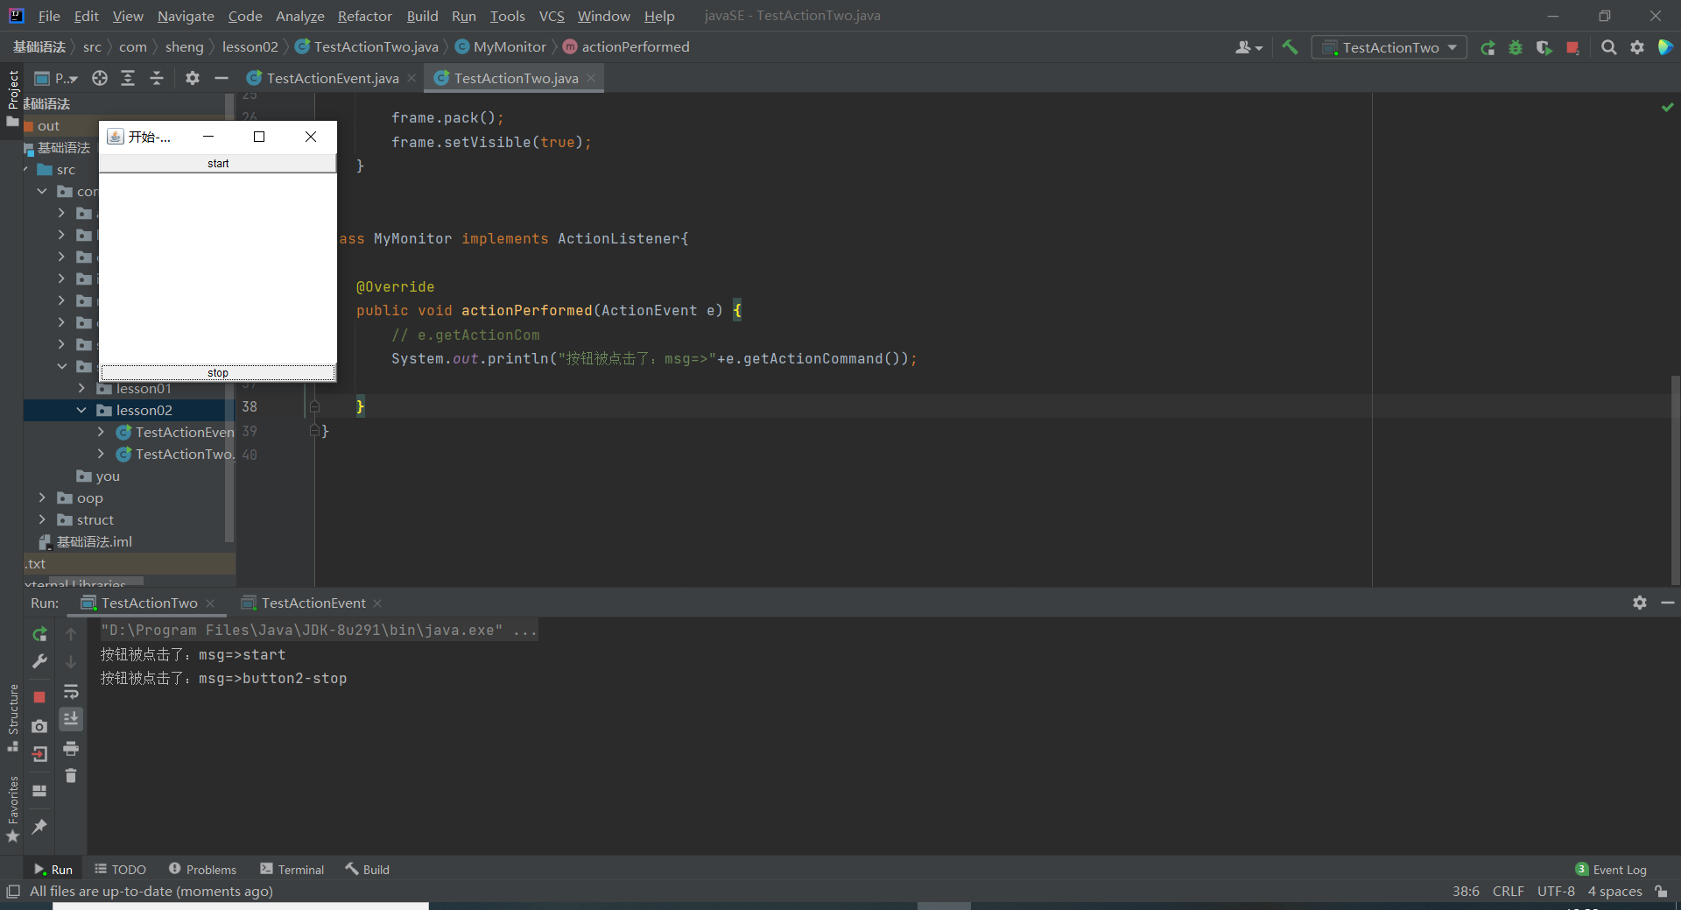The width and height of the screenshot is (1681, 910).
Task: Stop the process in Run panel
Action: (39, 697)
